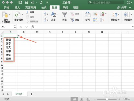
Task: Open the Formulas (公式) tab
Action: 44,8
